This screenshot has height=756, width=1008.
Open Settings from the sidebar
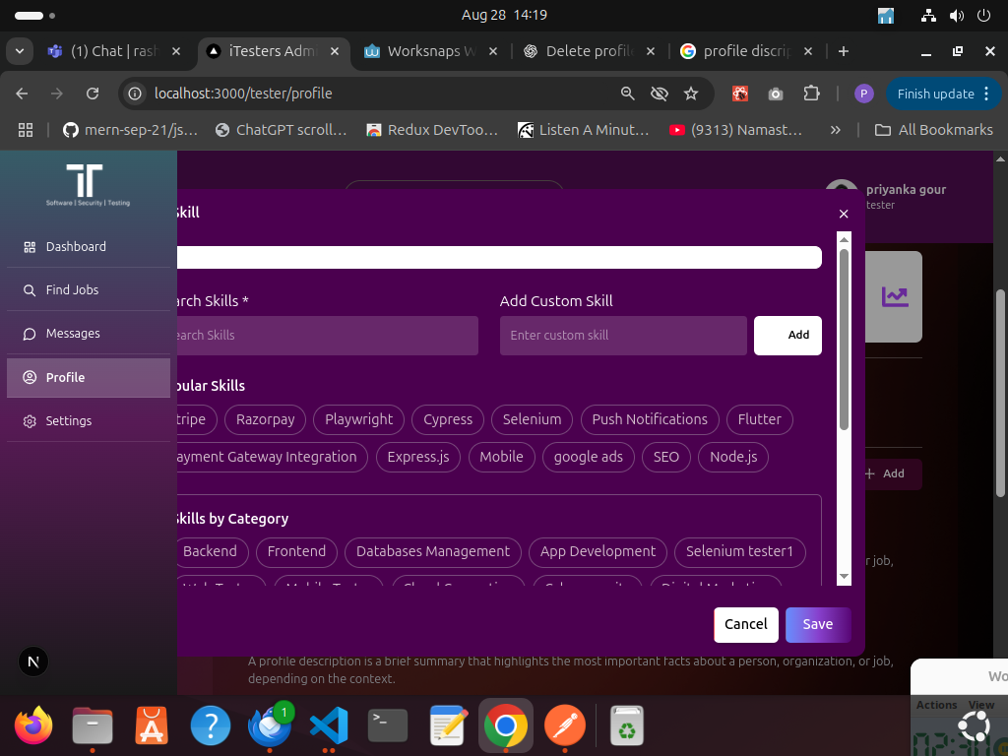(x=68, y=421)
